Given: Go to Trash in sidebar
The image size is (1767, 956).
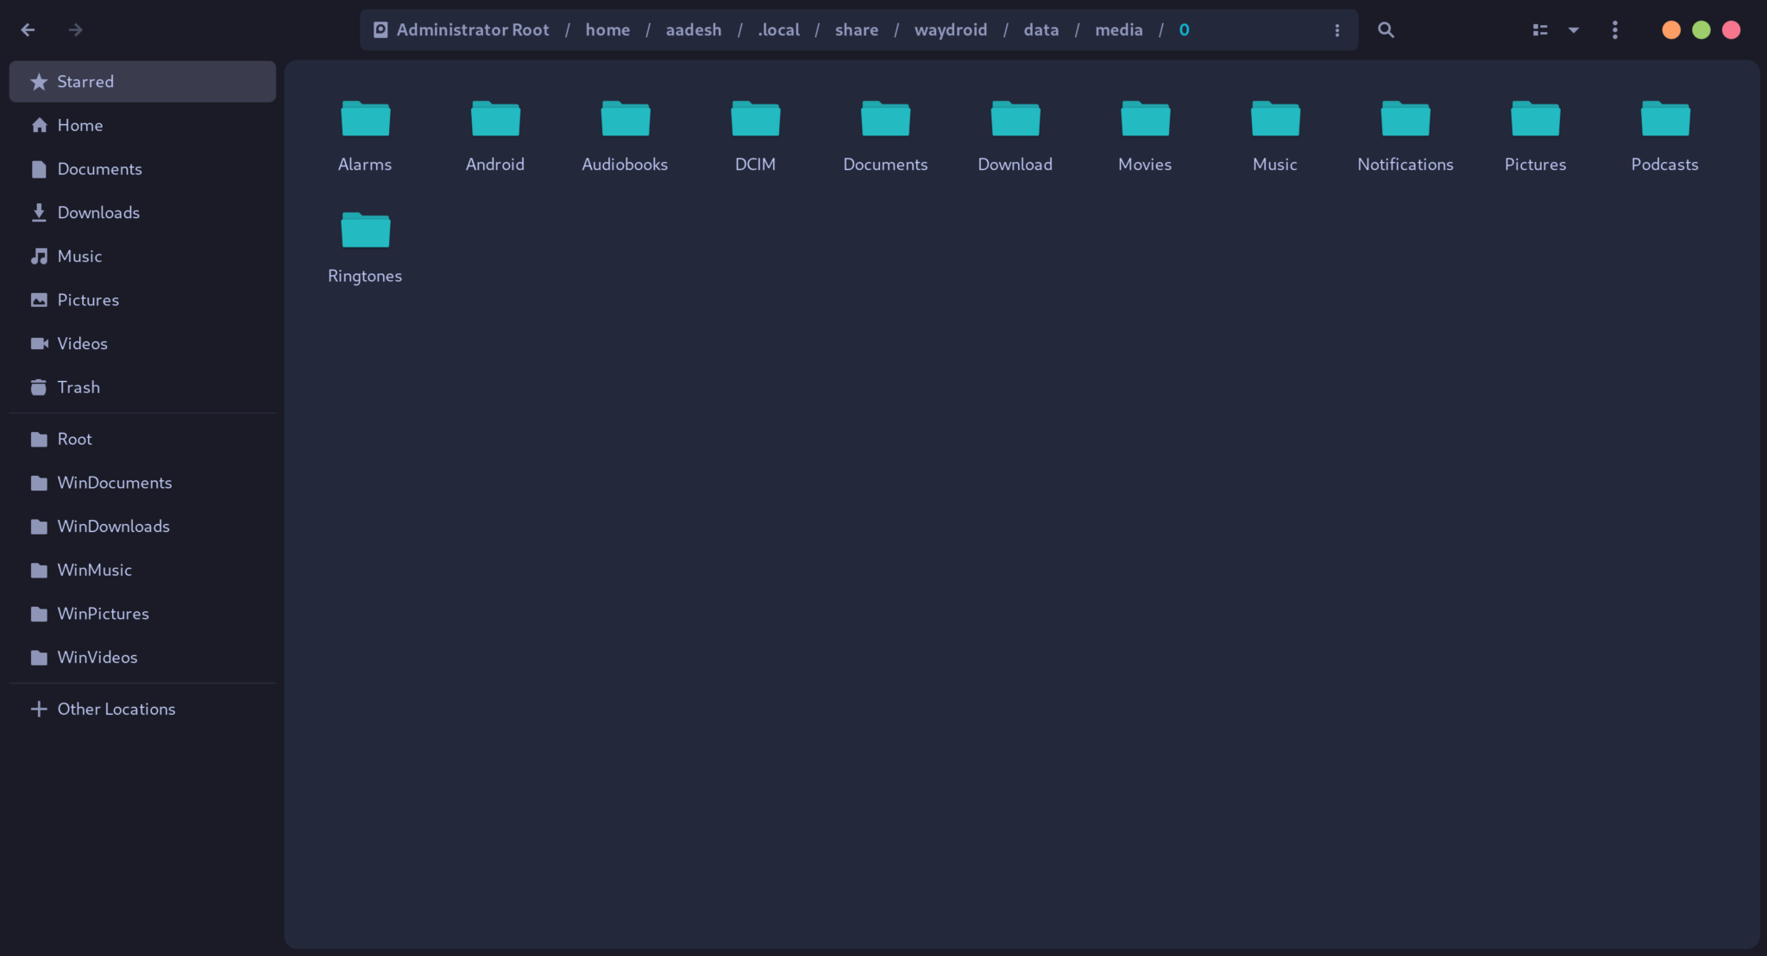Looking at the screenshot, I should click(79, 387).
